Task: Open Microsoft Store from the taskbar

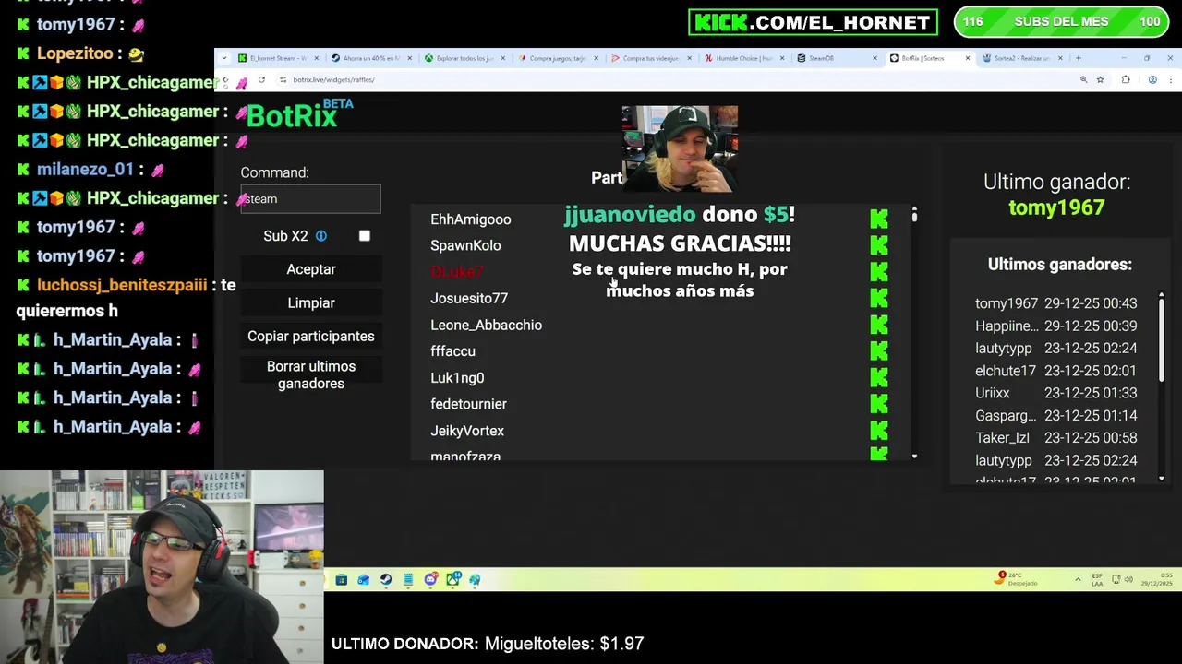Action: (342, 580)
